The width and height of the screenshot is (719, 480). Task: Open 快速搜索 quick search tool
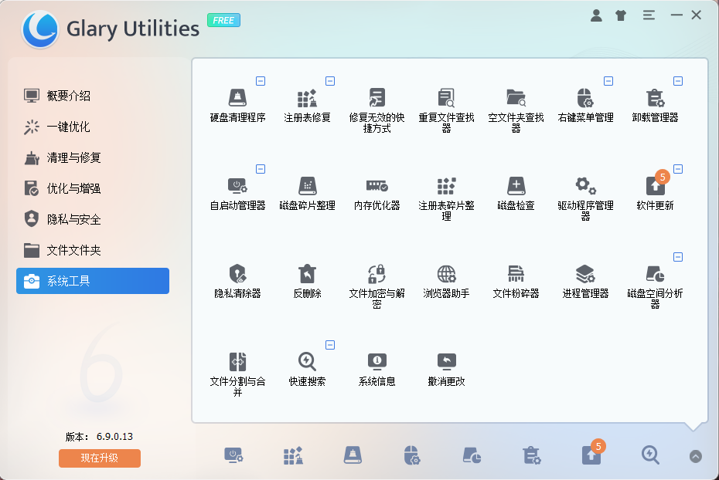coord(307,370)
